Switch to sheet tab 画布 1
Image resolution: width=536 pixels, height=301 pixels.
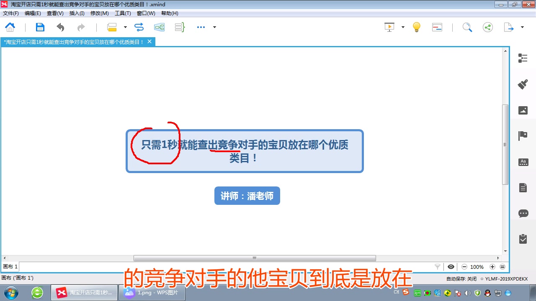click(10, 267)
